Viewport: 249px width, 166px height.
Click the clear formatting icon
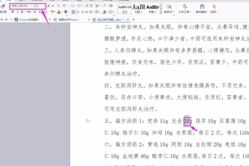59,6
